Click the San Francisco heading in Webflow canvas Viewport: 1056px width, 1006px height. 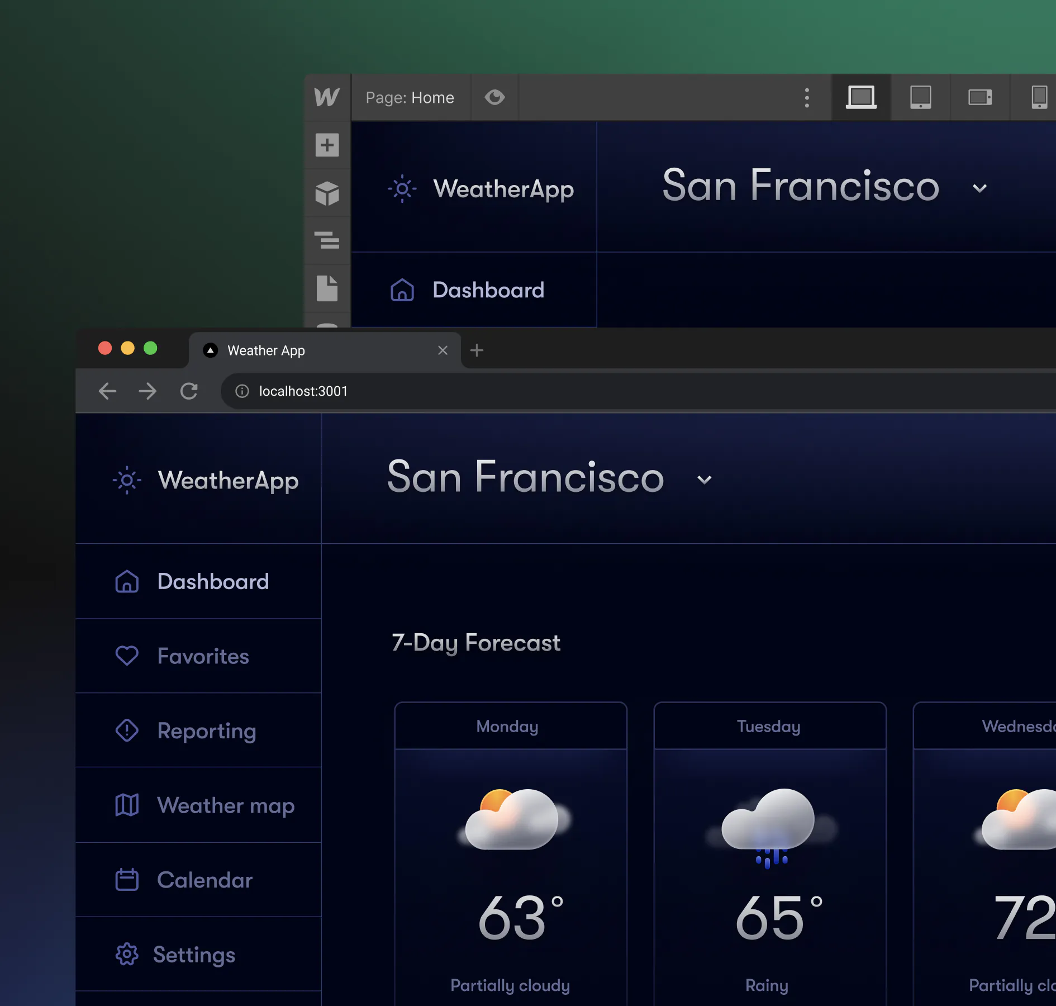click(801, 186)
